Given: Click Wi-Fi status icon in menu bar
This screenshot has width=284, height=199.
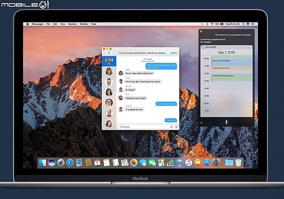Looking at the screenshot, I should point(212,24).
